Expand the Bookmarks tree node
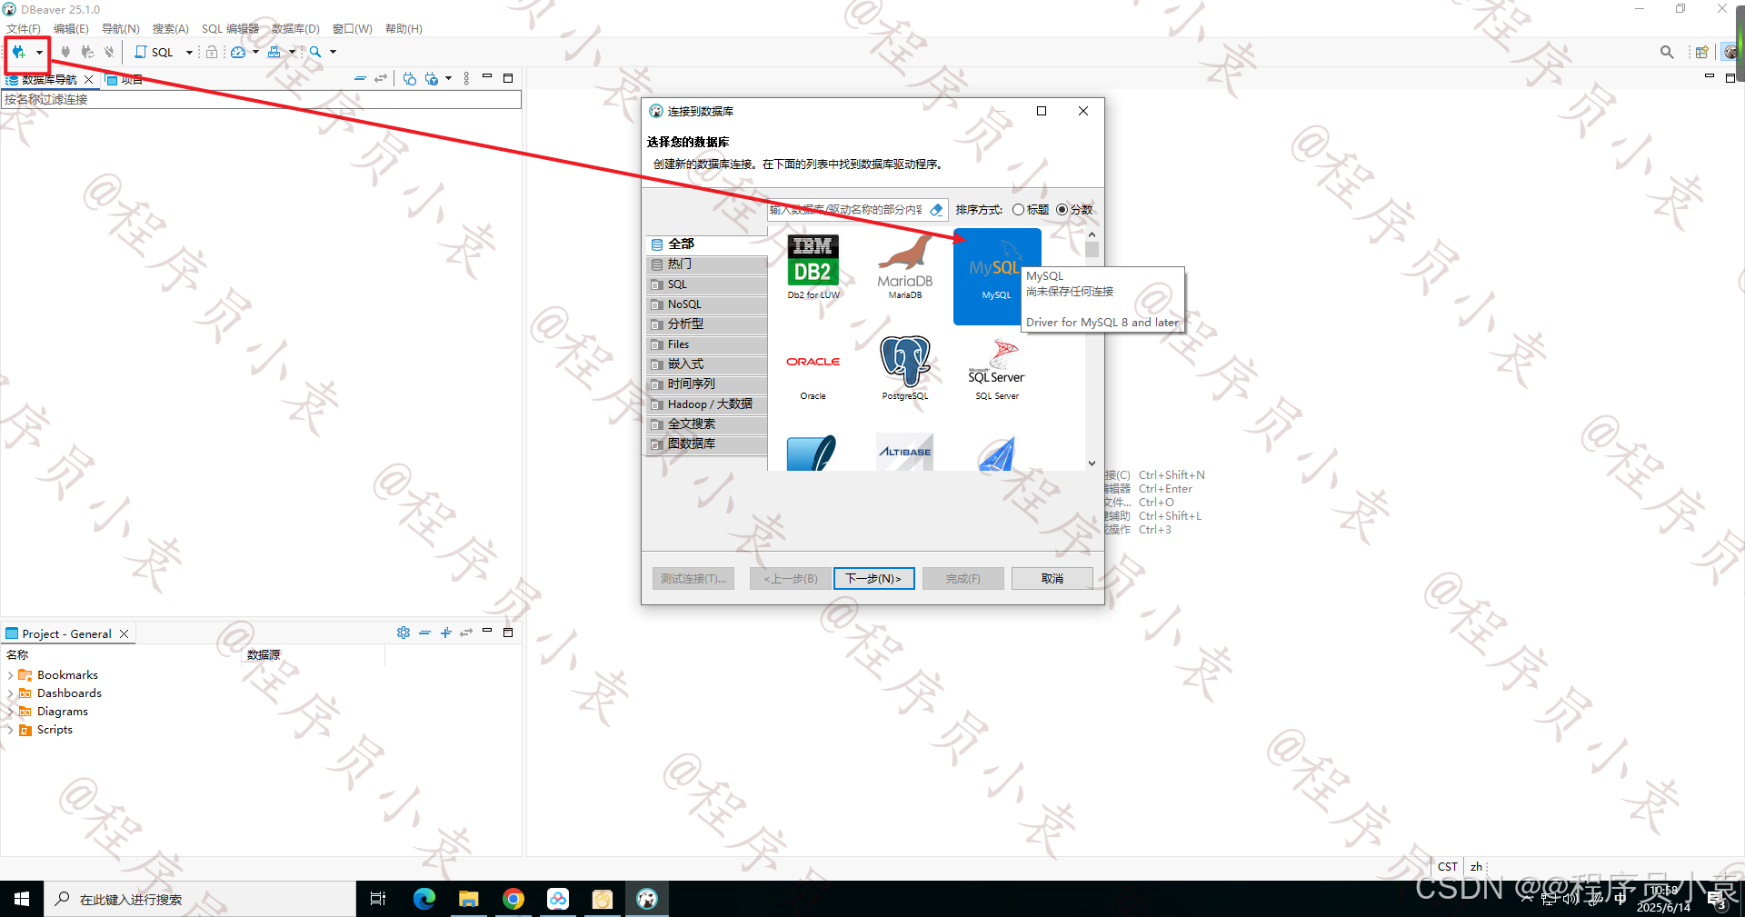This screenshot has height=917, width=1745. coord(10,675)
